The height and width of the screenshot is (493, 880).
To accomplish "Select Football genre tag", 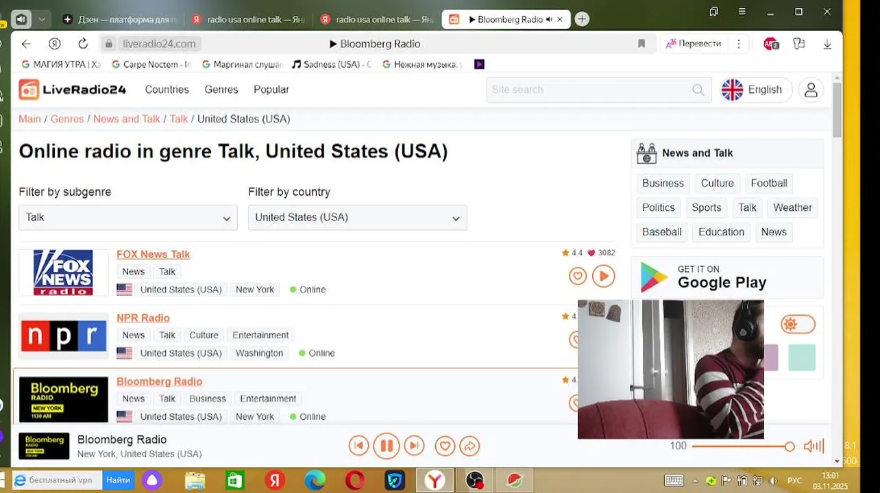I will (769, 184).
